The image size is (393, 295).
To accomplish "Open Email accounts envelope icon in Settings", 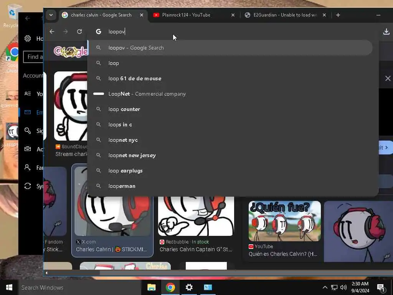I will point(28,112).
